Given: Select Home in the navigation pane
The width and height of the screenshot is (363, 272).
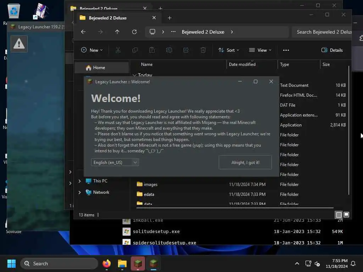Looking at the screenshot, I should 102,68.
